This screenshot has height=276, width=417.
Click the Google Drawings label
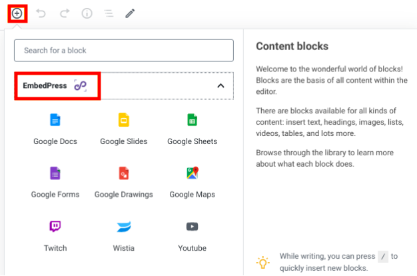pyautogui.click(x=124, y=195)
